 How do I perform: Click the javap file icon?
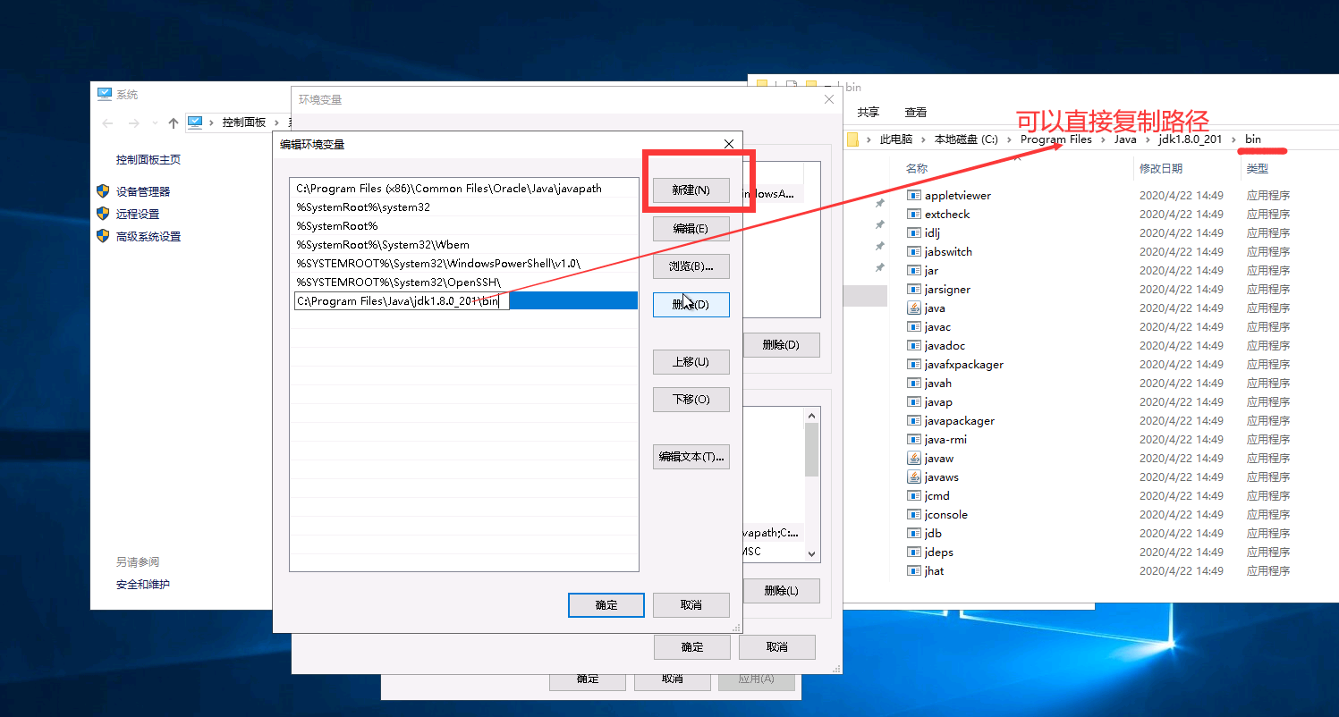point(914,401)
